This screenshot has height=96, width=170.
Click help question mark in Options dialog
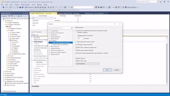(x=115, y=24)
